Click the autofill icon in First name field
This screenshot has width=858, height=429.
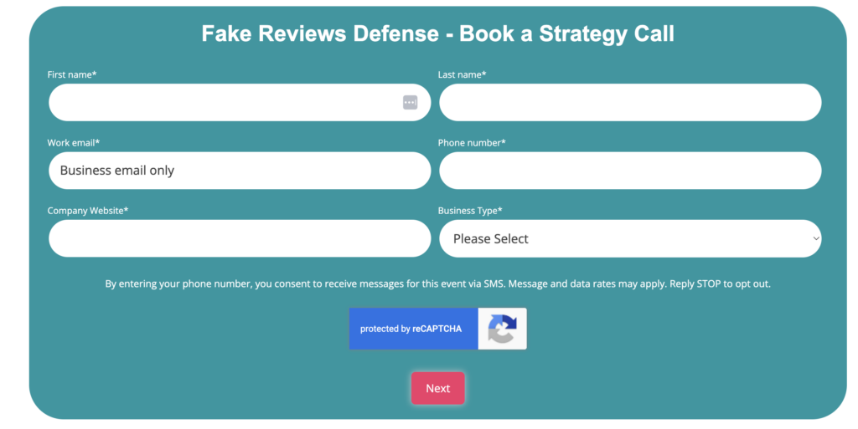coord(410,102)
